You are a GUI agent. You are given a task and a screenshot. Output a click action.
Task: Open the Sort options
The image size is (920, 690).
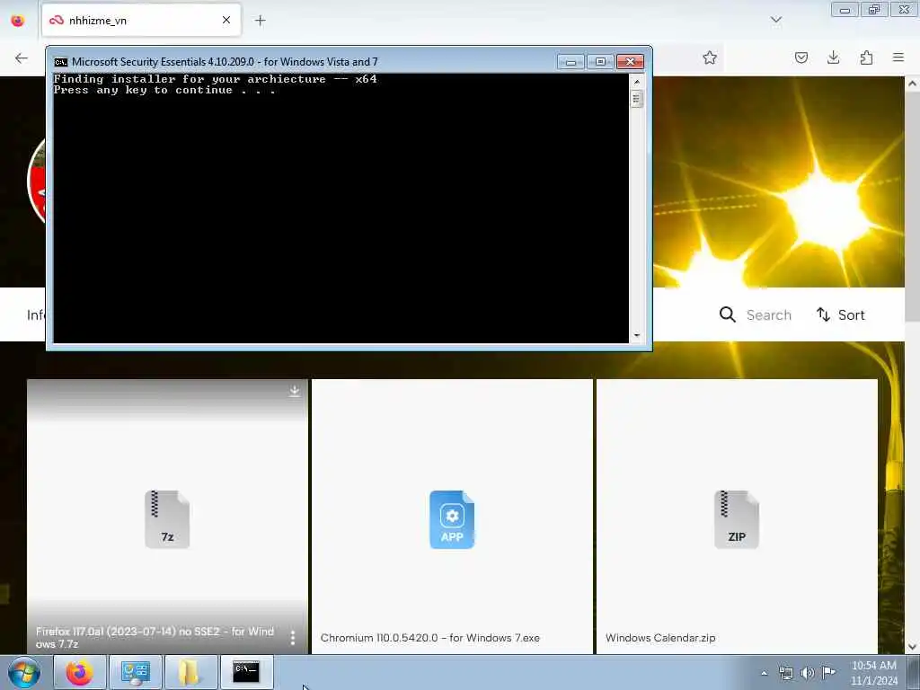tap(840, 315)
